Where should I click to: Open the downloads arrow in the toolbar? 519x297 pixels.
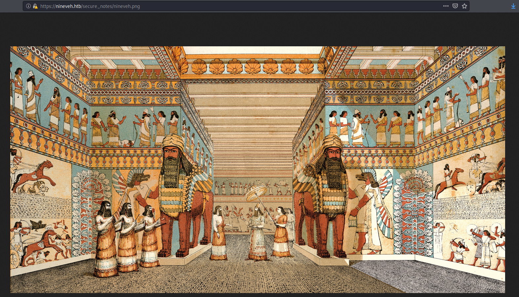click(x=513, y=6)
